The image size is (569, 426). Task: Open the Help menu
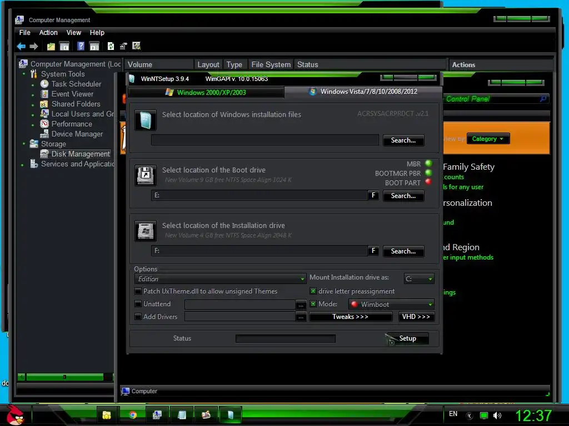pyautogui.click(x=97, y=33)
